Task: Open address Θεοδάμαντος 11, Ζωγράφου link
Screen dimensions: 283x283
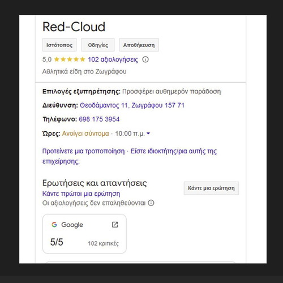Action: (x=132, y=105)
